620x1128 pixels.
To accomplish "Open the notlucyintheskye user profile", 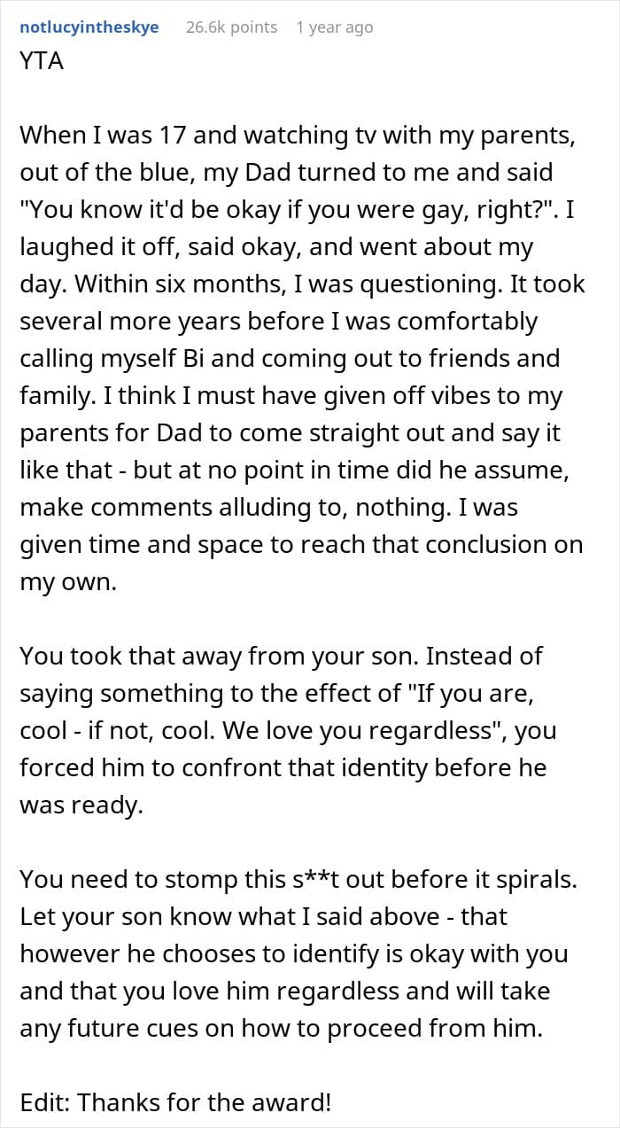I will tap(89, 27).
